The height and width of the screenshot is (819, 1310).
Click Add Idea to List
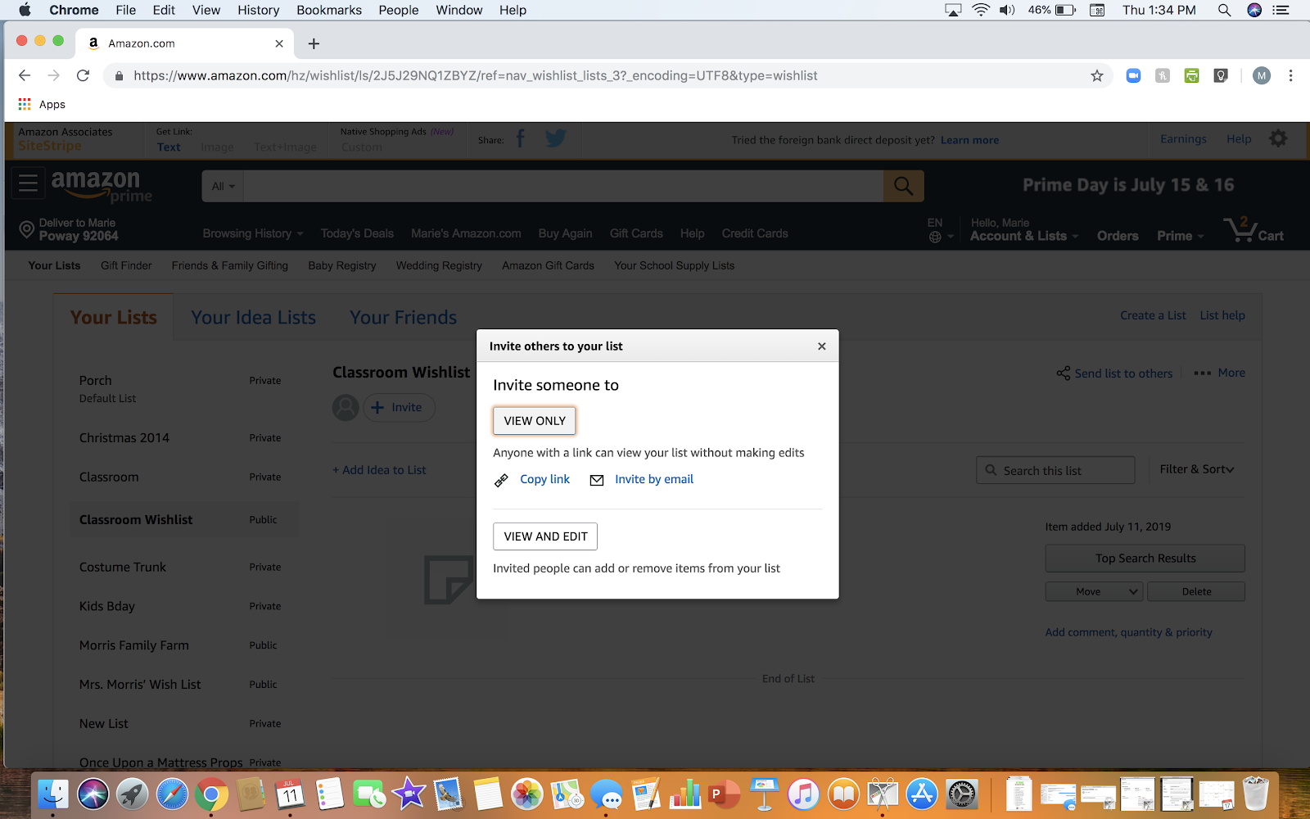coord(379,470)
